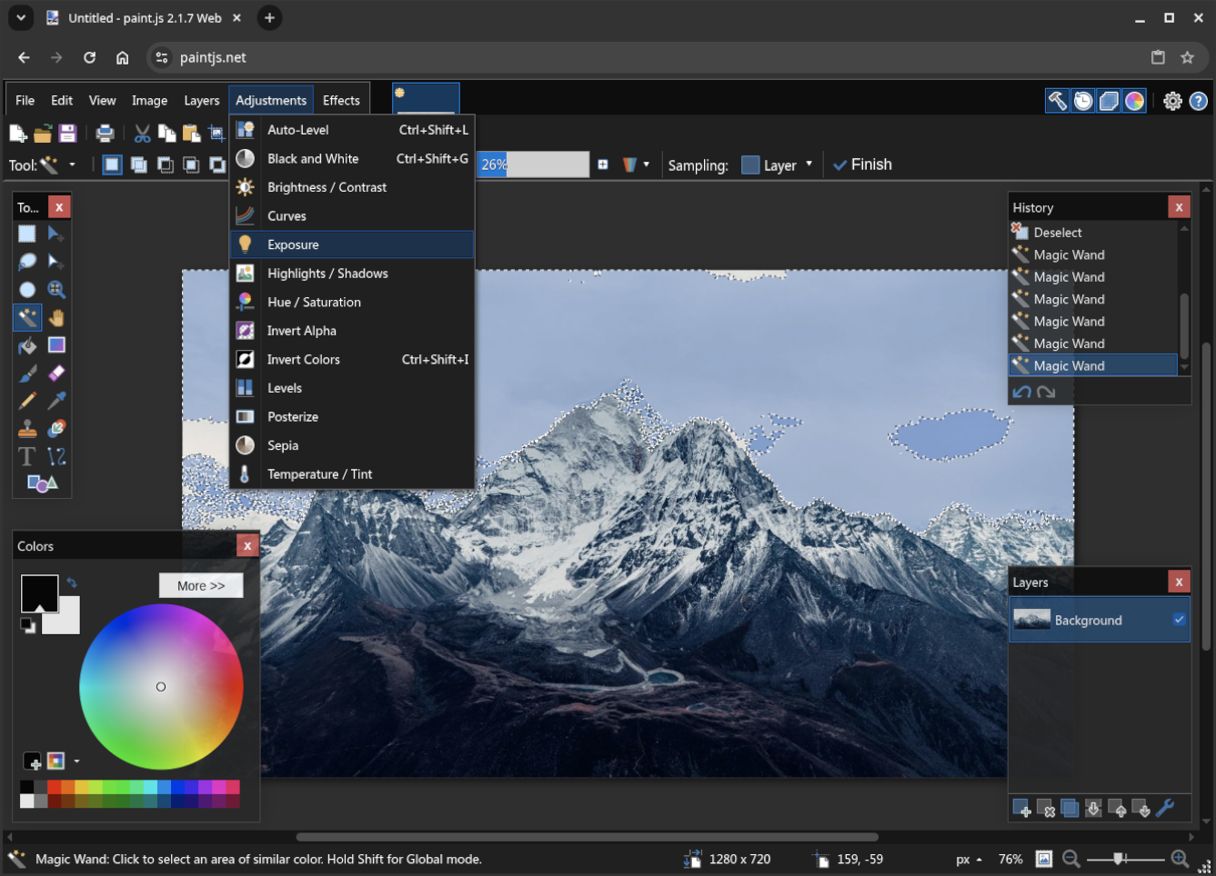1216x876 pixels.
Task: Click the Finish button
Action: pyautogui.click(x=862, y=164)
